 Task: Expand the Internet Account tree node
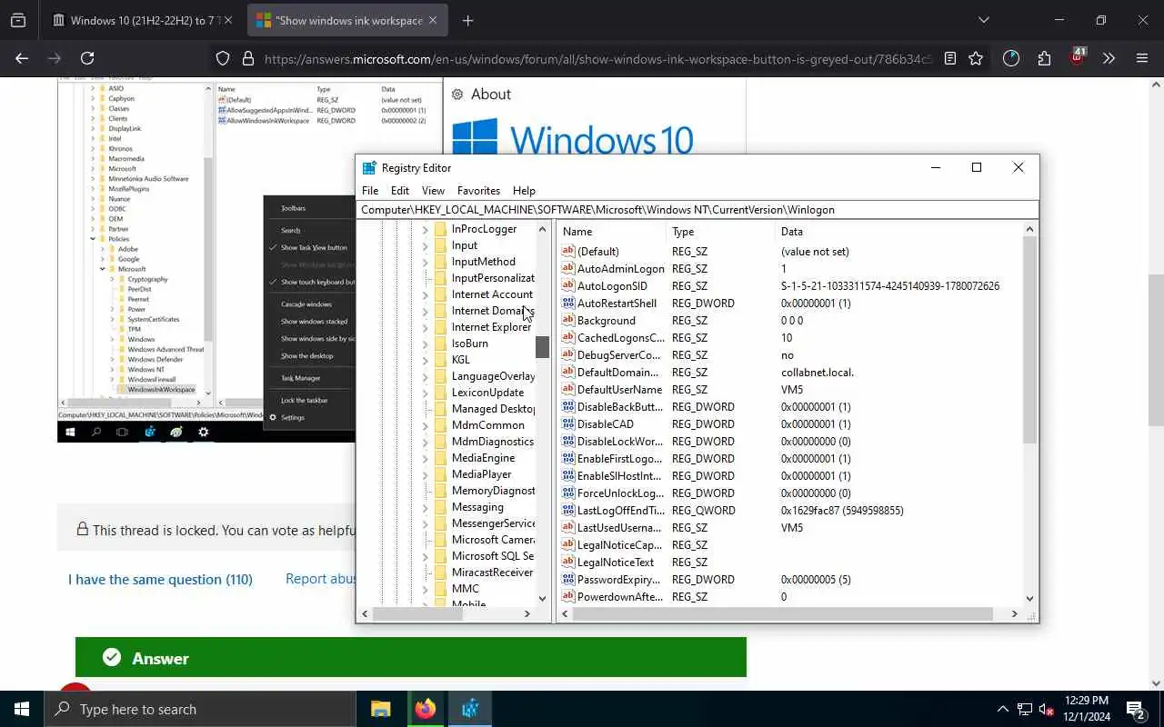425,295
